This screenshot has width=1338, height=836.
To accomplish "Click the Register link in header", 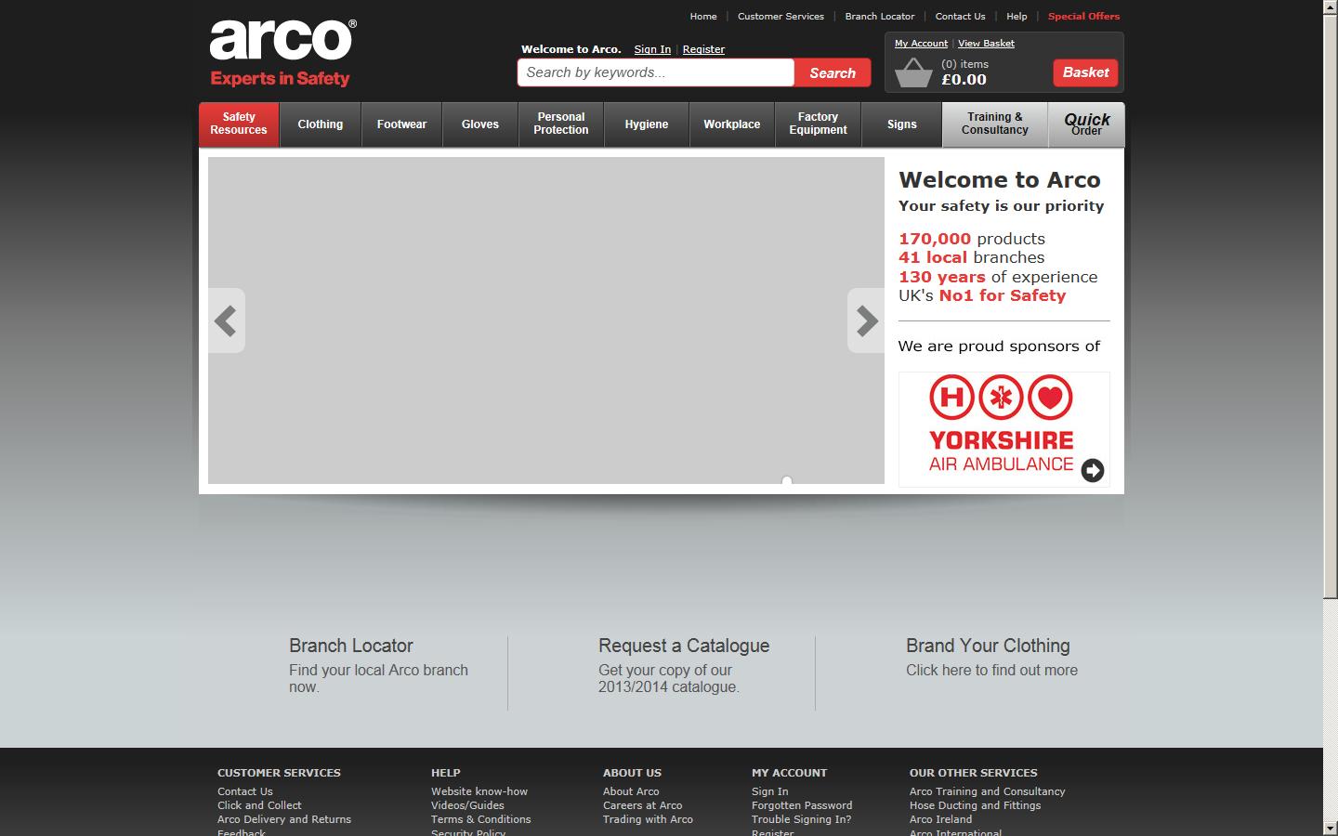I will point(703,49).
